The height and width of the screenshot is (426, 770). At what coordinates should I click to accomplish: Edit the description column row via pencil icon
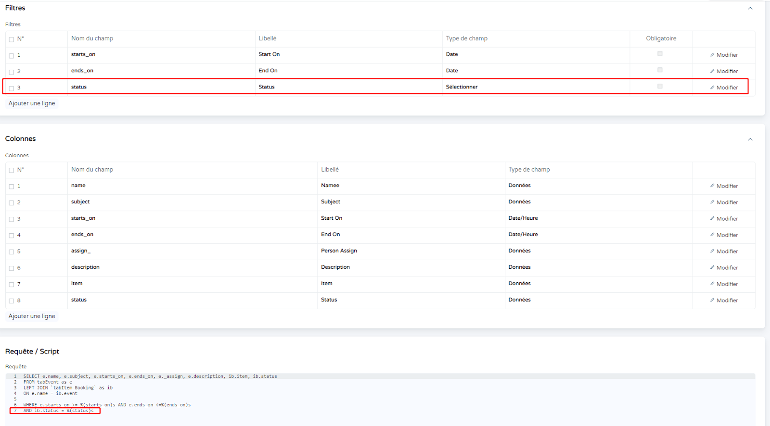click(x=712, y=267)
